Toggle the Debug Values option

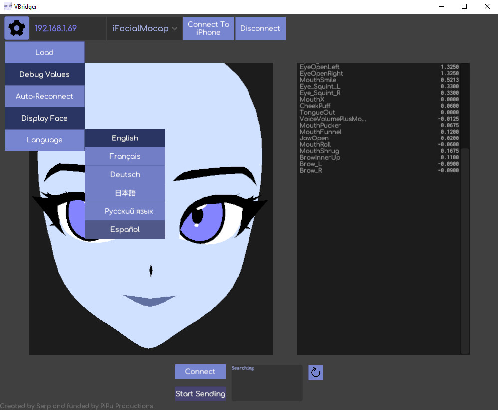click(x=44, y=74)
